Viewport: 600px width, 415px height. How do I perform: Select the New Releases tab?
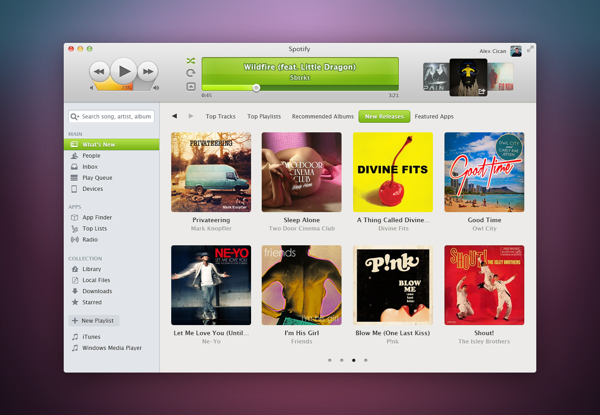coord(384,117)
